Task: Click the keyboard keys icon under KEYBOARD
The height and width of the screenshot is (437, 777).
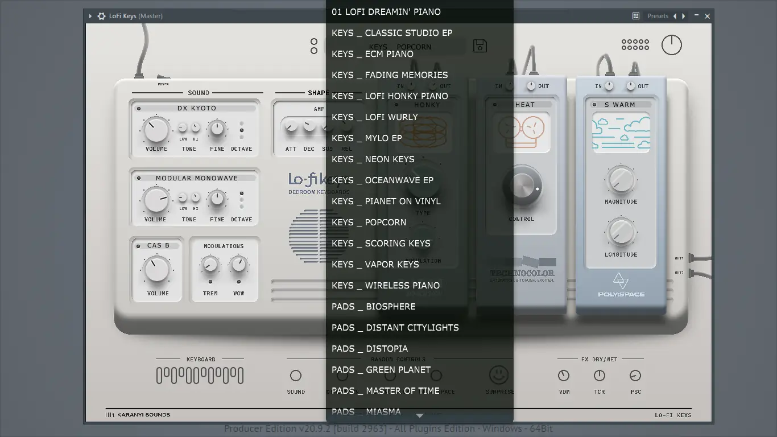Action: (x=200, y=376)
